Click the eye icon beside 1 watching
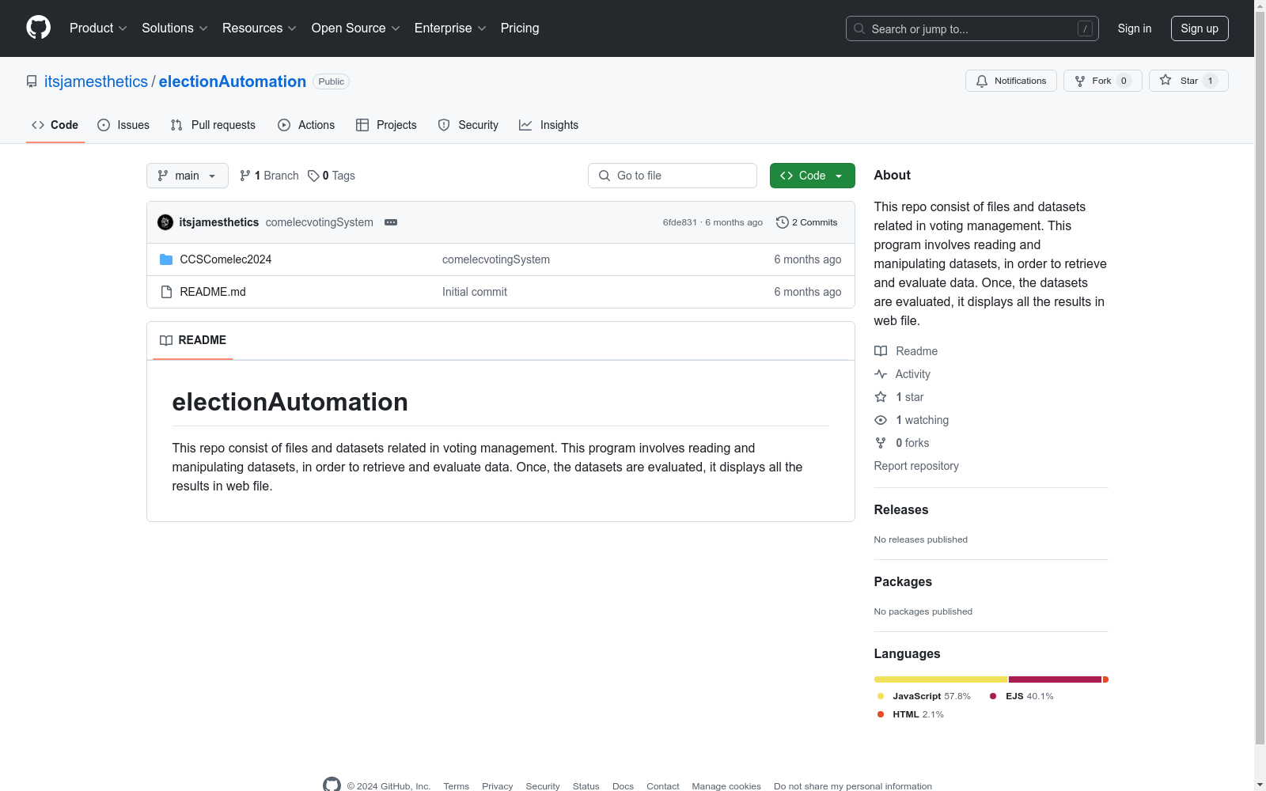This screenshot has height=791, width=1266. [881, 420]
